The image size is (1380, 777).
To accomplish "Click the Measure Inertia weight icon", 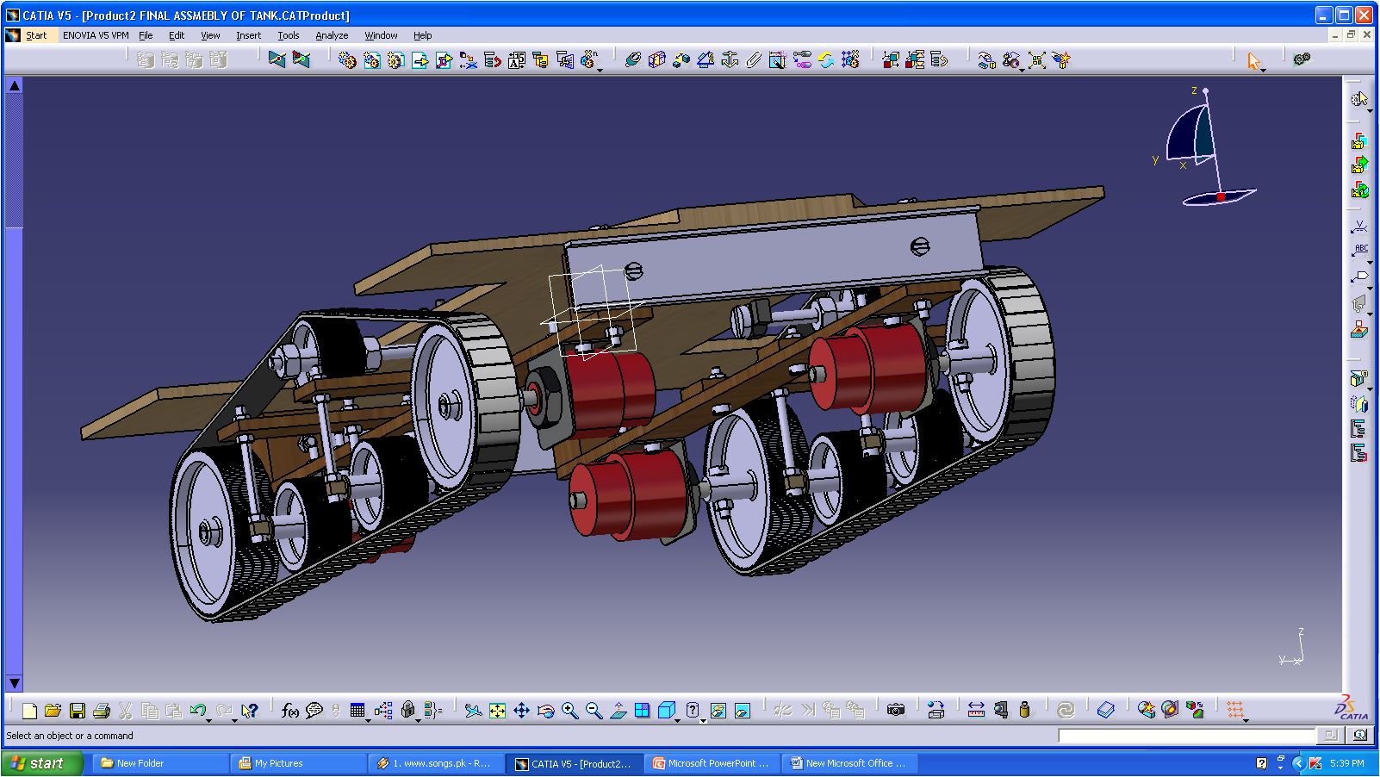I will point(1024,711).
